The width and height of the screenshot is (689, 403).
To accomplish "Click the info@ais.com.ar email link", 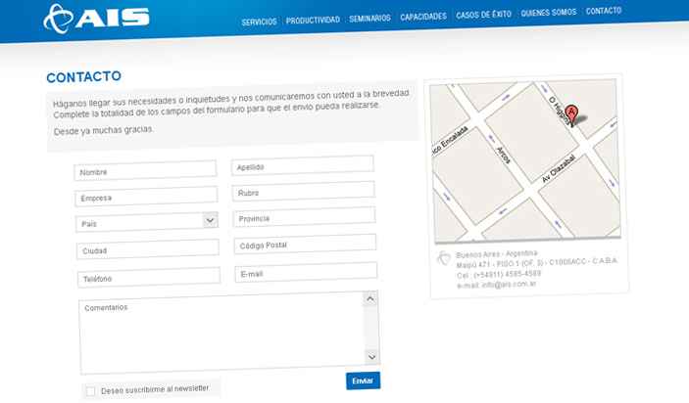I will click(x=494, y=286).
